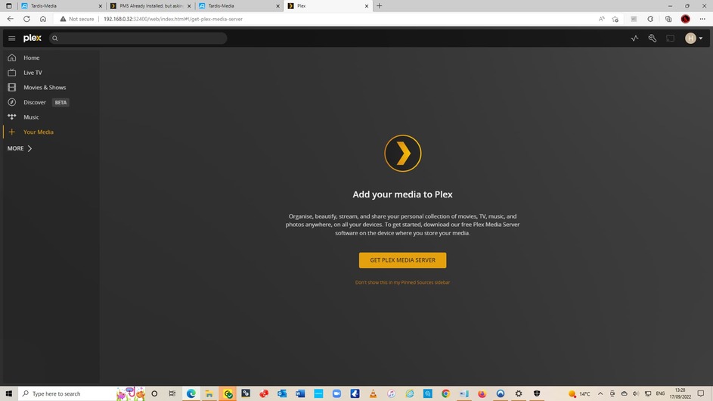Switch to PMS Already Installed browser tab

click(x=150, y=6)
